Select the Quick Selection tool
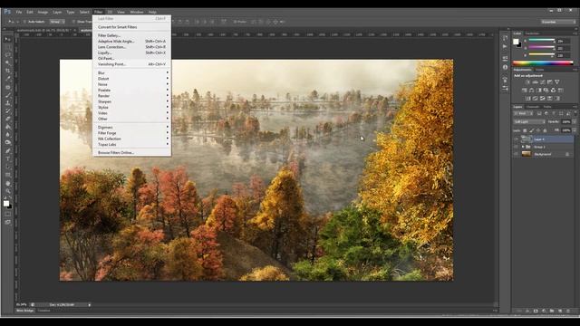Viewport: 580px width, 326px height. 8,62
